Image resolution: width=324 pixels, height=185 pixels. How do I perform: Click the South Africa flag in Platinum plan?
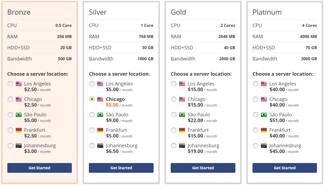pos(264,146)
